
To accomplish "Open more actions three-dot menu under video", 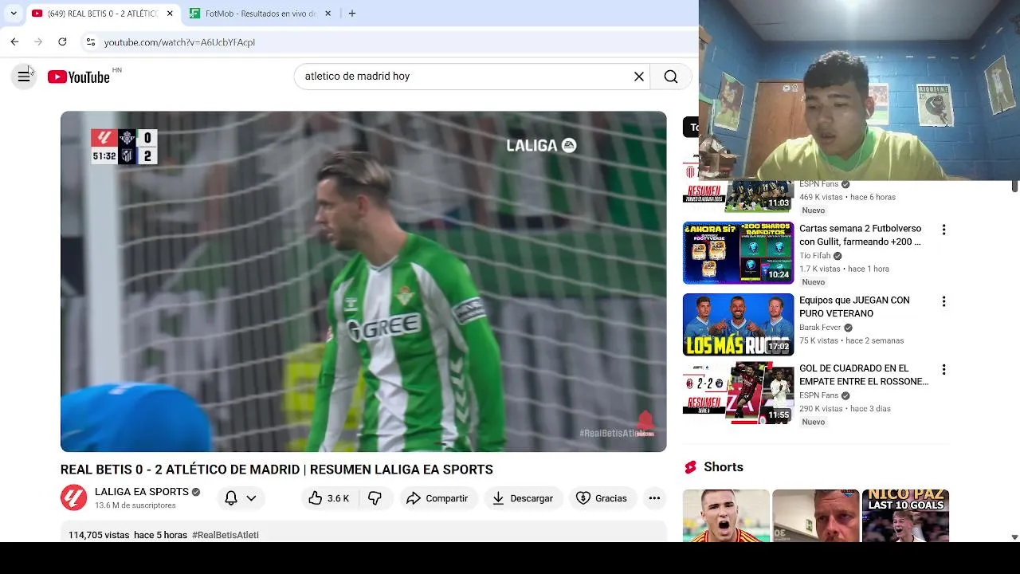I will pos(654,498).
